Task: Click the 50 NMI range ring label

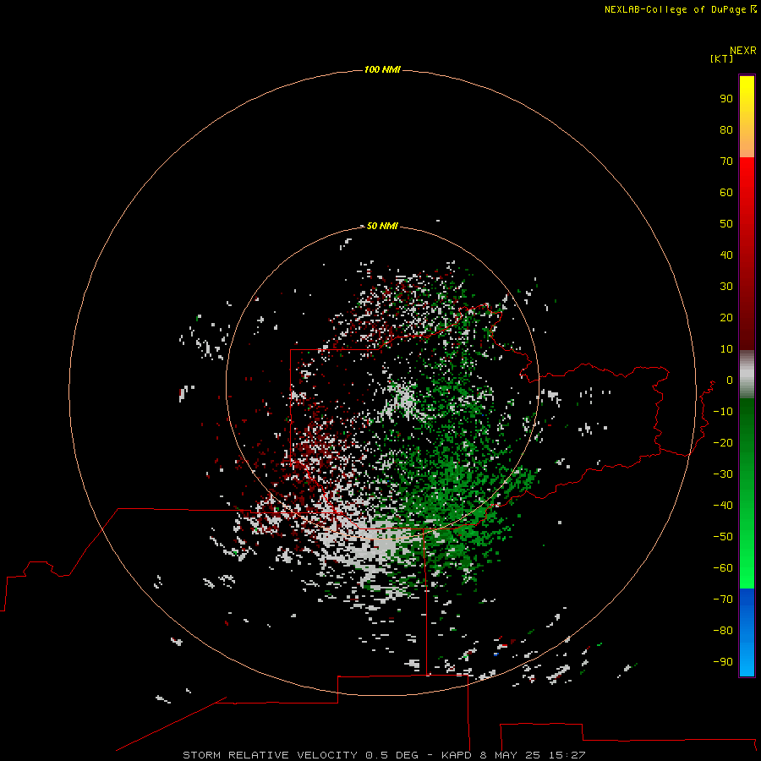Action: 382,226
